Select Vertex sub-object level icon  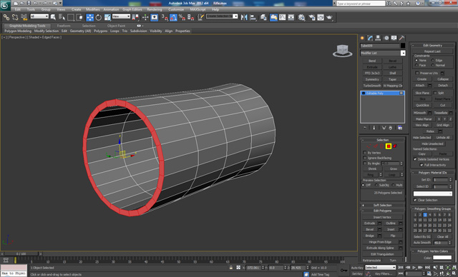pyautogui.click(x=369, y=146)
